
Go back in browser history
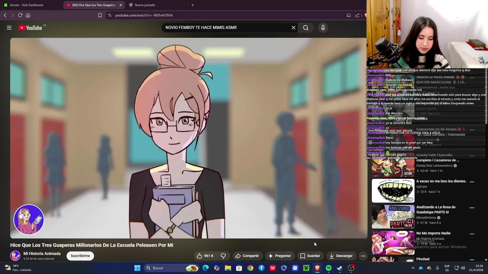point(5,15)
